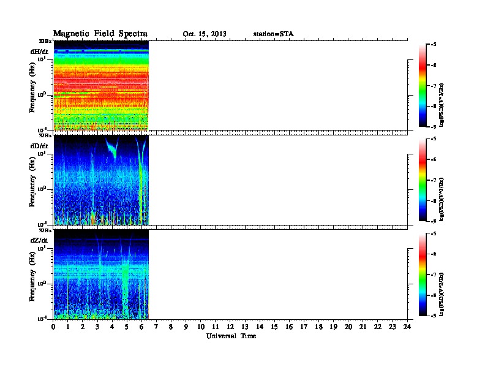The height and width of the screenshot is (375, 485).
Task: Click hour tick label "16" on time axis
Action: [x=289, y=327]
